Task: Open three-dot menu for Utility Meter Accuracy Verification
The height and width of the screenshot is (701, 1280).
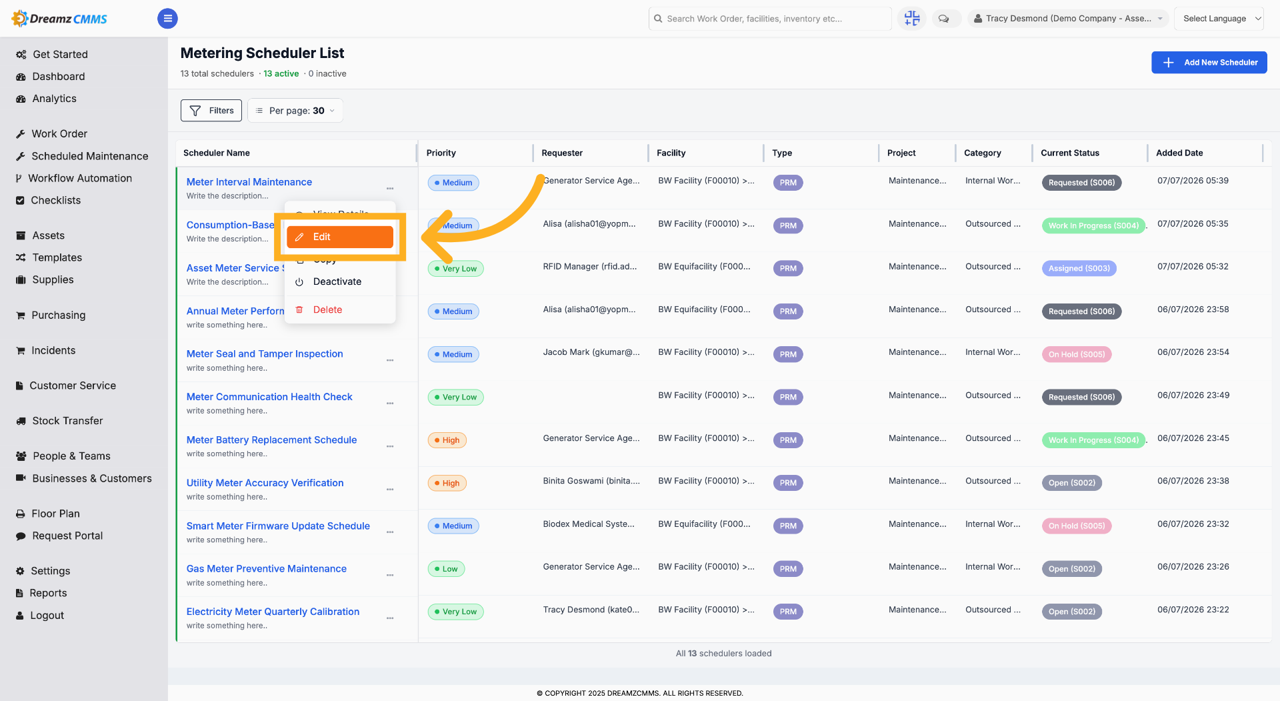Action: click(x=390, y=490)
